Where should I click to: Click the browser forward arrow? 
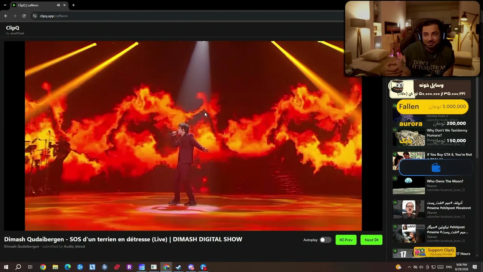pos(15,16)
